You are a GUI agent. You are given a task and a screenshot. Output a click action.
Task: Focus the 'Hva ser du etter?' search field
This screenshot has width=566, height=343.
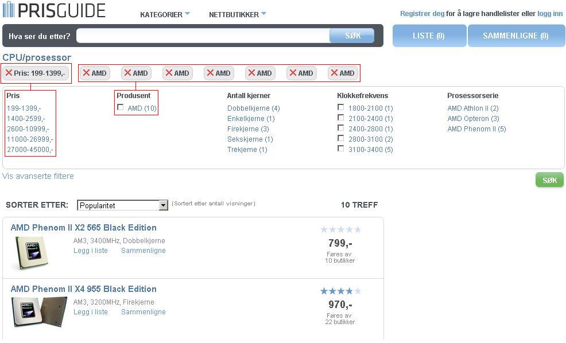pos(203,36)
